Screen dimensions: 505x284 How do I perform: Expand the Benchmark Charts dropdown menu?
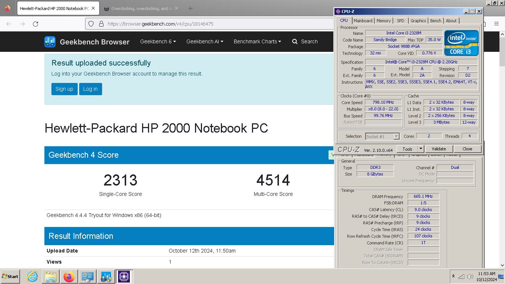tap(257, 41)
